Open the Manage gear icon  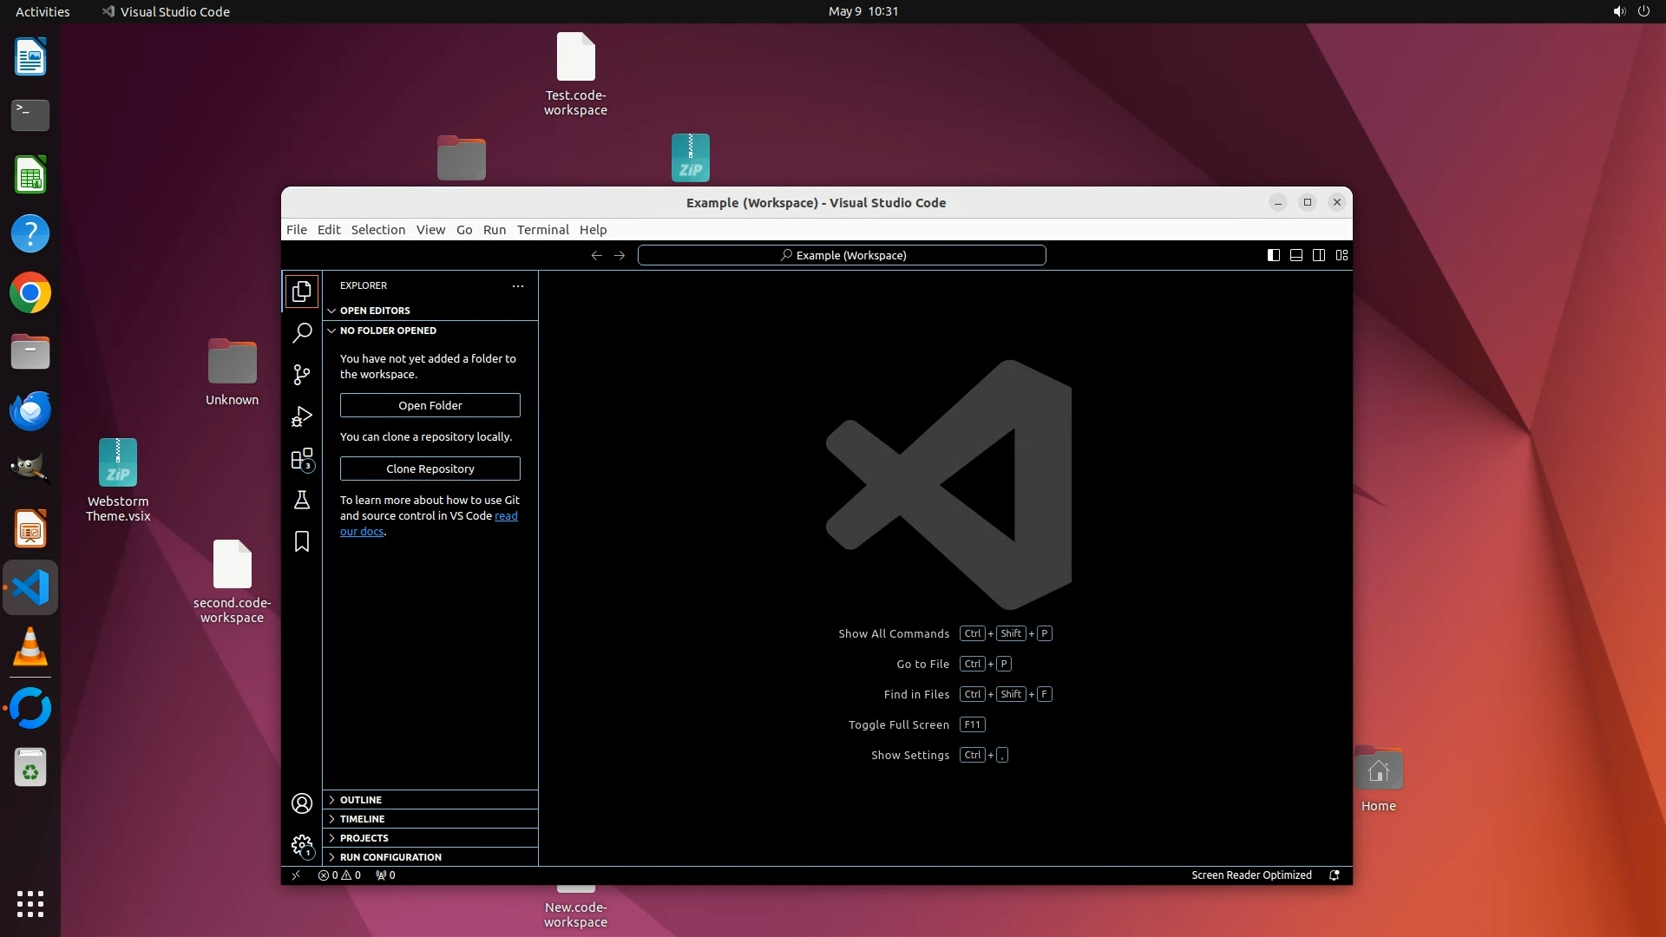(301, 845)
